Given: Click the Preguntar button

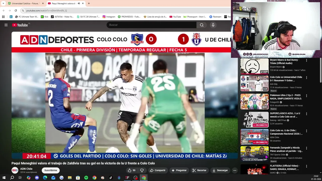Looking at the screenshot, I should point(179,170).
